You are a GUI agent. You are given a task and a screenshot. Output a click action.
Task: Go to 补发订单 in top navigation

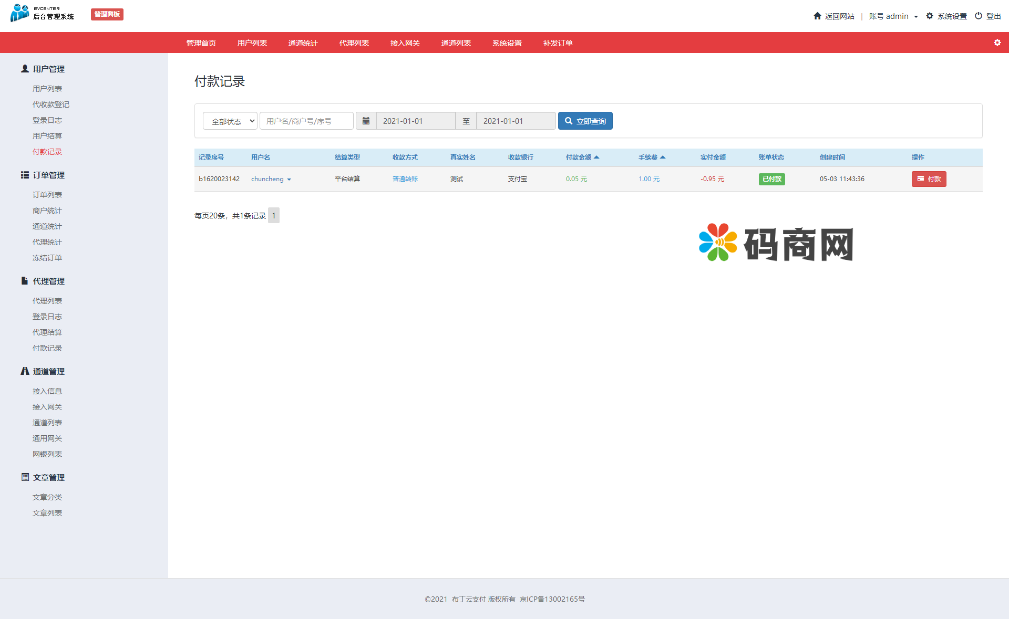(x=558, y=43)
